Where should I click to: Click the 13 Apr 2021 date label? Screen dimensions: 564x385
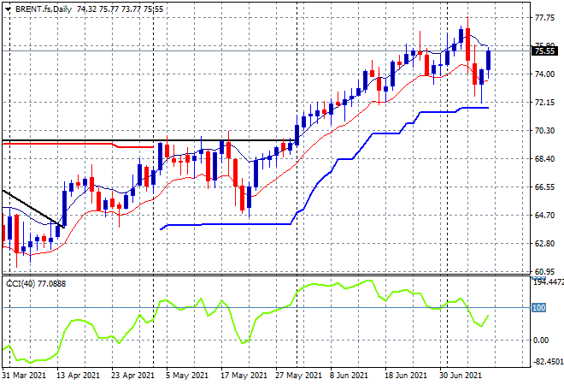tap(78, 376)
